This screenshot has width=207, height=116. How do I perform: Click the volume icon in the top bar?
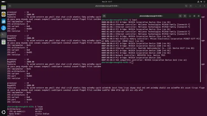point(201,2)
